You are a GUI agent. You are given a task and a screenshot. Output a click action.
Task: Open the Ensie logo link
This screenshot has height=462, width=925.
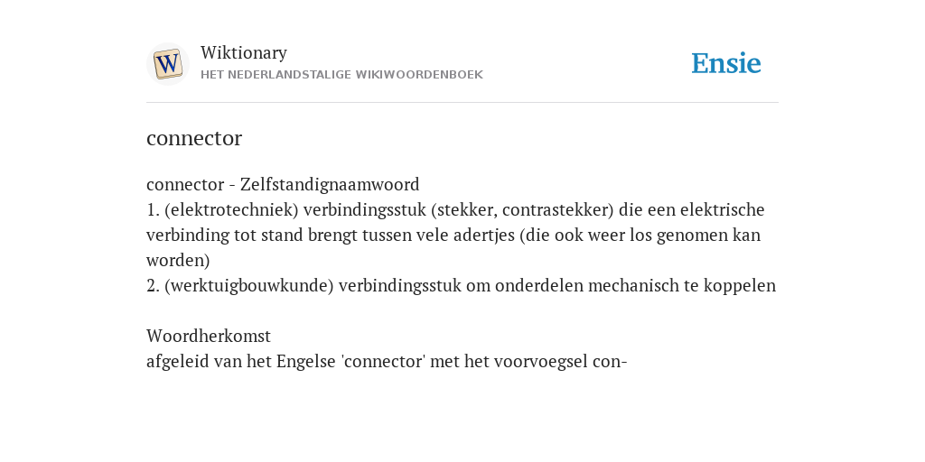coord(726,64)
